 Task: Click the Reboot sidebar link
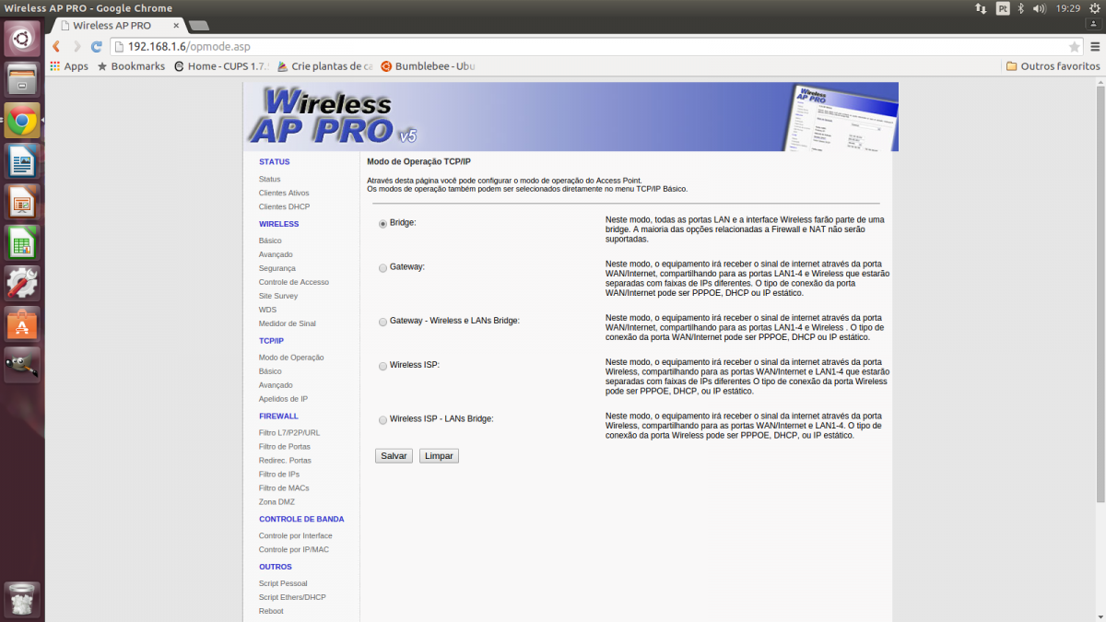(271, 611)
